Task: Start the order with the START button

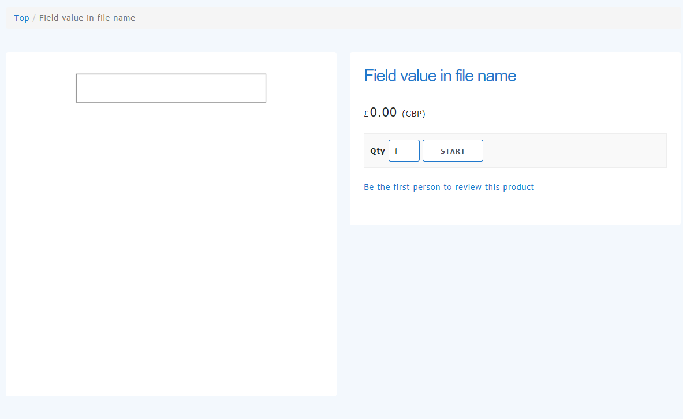Action: [453, 150]
